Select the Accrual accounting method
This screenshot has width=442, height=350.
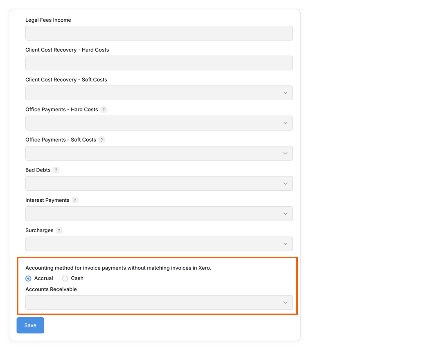(28, 278)
